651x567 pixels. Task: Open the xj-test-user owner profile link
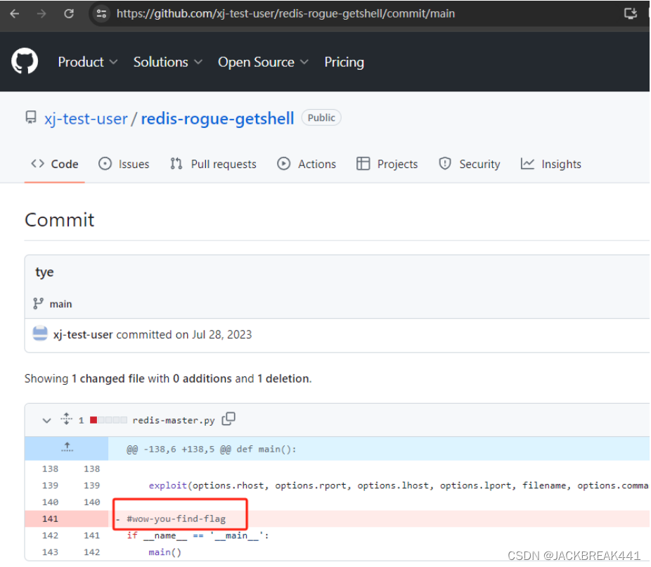point(86,118)
